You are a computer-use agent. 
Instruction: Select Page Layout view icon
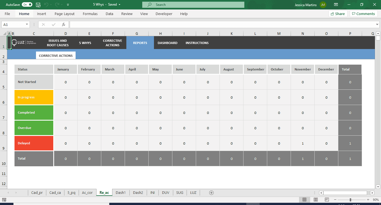click(315, 200)
